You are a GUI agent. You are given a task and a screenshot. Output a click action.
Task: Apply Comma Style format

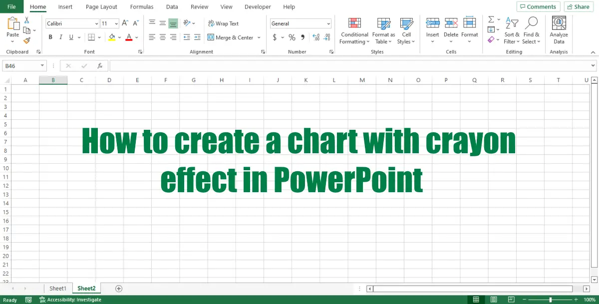(x=303, y=37)
